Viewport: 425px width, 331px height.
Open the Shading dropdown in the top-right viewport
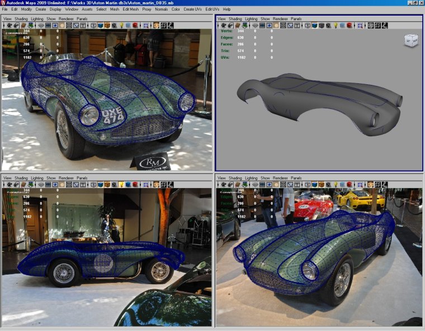click(235, 18)
